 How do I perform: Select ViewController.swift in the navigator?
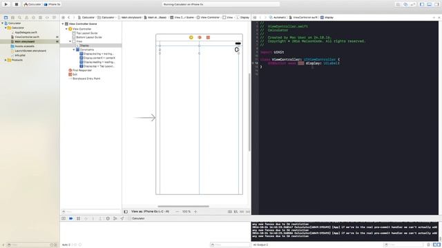(x=27, y=37)
